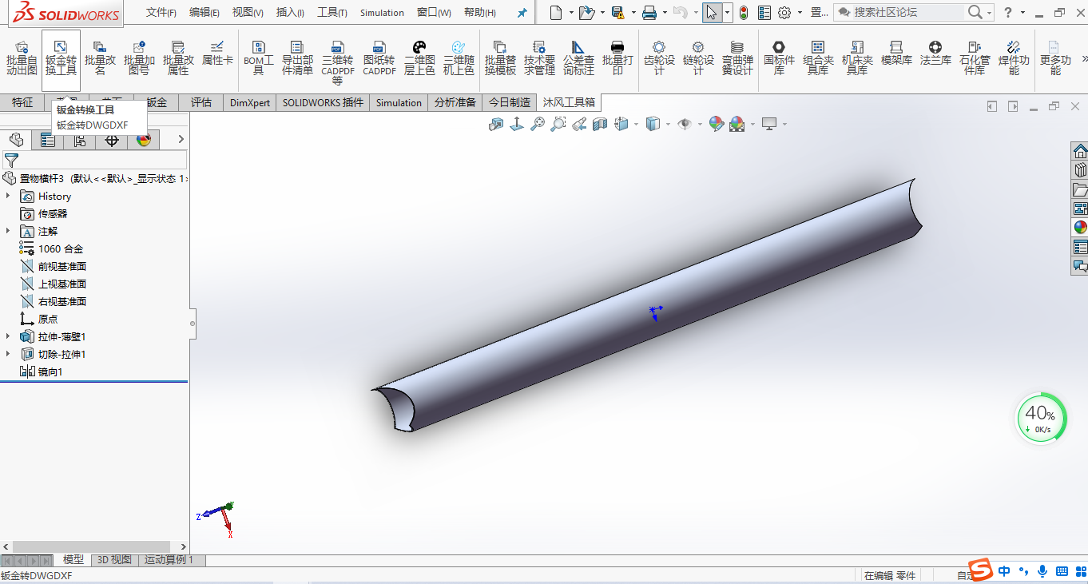Expand the History tree node
This screenshot has height=584, width=1088.
coord(8,196)
